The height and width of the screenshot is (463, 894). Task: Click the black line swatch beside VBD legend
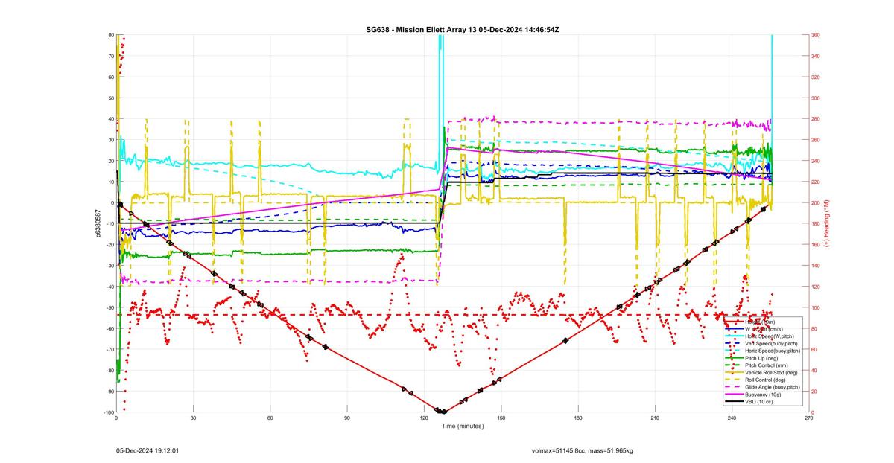click(735, 402)
